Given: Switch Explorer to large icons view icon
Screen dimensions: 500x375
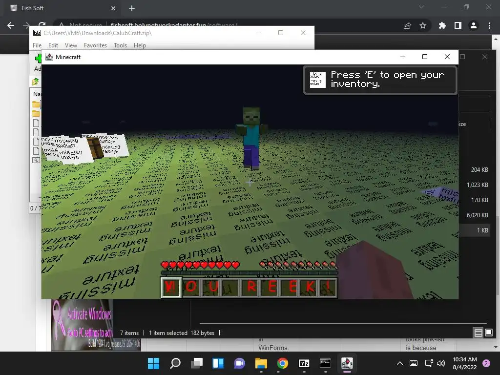Looking at the screenshot, I should 488,333.
